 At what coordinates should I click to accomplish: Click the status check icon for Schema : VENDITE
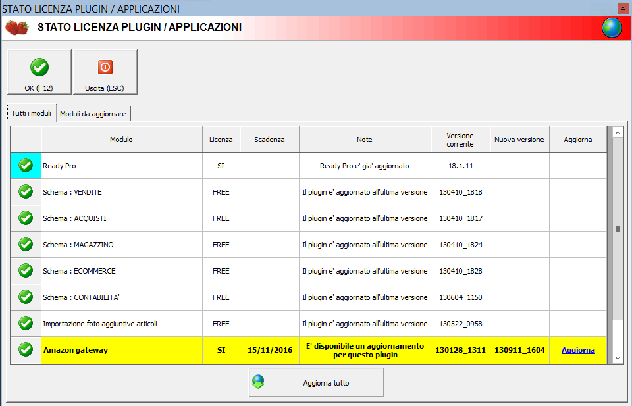(x=26, y=191)
